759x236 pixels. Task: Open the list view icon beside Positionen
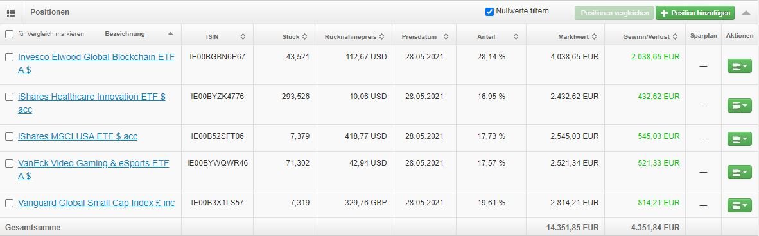coord(11,13)
